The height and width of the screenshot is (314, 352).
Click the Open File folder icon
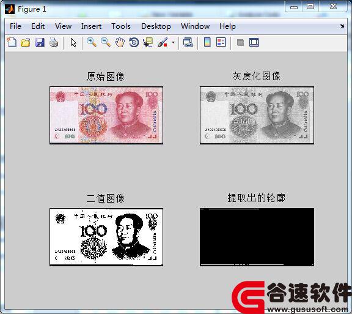point(26,42)
